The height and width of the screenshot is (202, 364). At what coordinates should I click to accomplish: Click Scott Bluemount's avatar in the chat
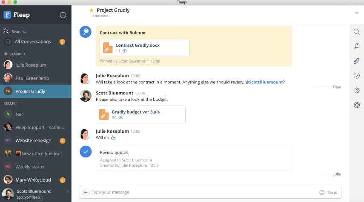(x=86, y=96)
